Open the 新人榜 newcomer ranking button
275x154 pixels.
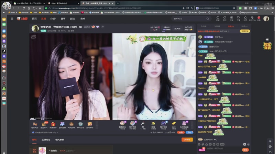click(177, 28)
